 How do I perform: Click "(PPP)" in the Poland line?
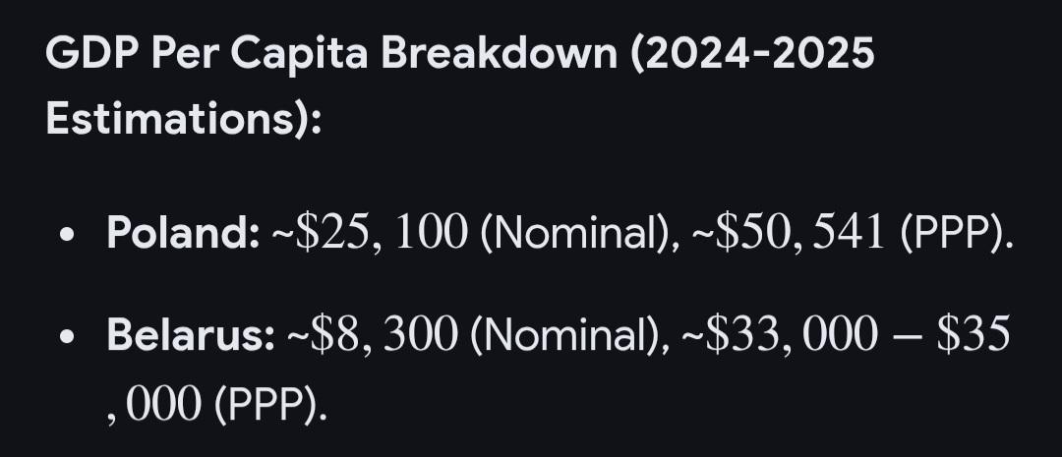point(950,236)
